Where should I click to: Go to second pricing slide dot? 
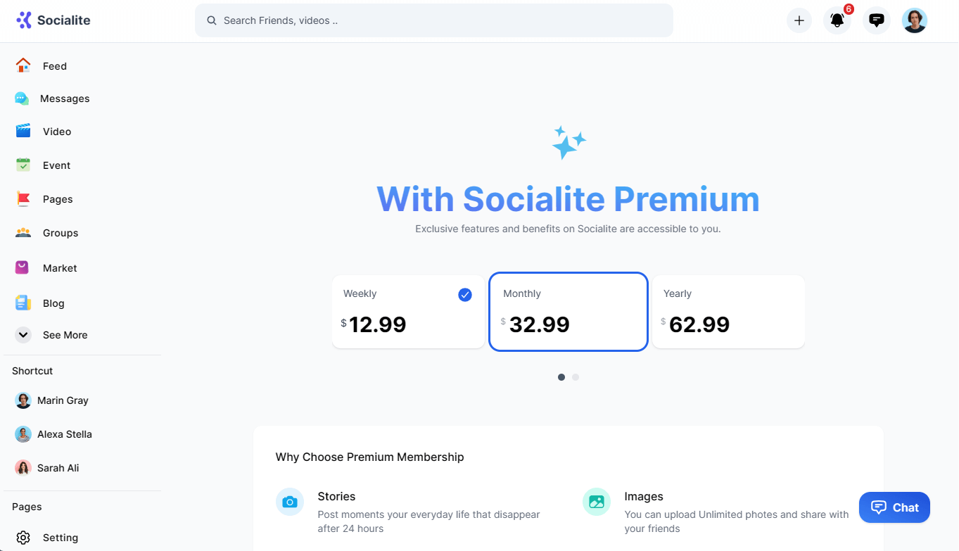[576, 377]
